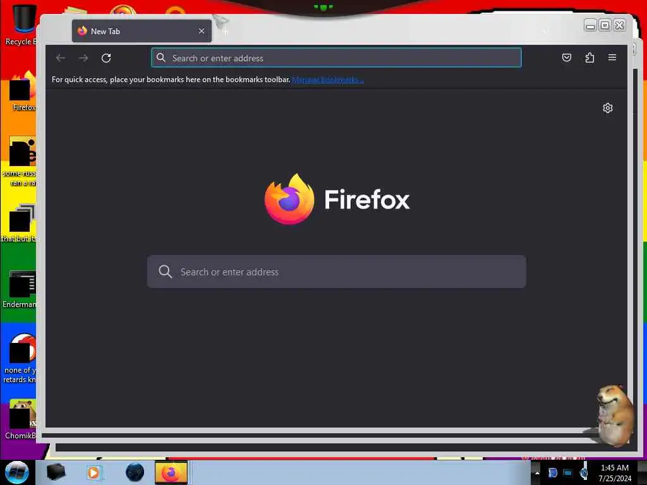Click the Manage bookmarks link
This screenshot has height=485, width=647.
coord(328,80)
